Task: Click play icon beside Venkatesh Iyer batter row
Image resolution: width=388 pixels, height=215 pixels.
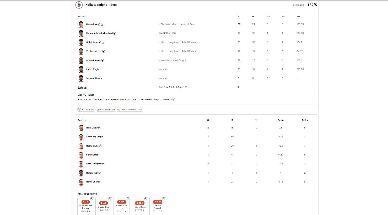Action: click(x=104, y=51)
